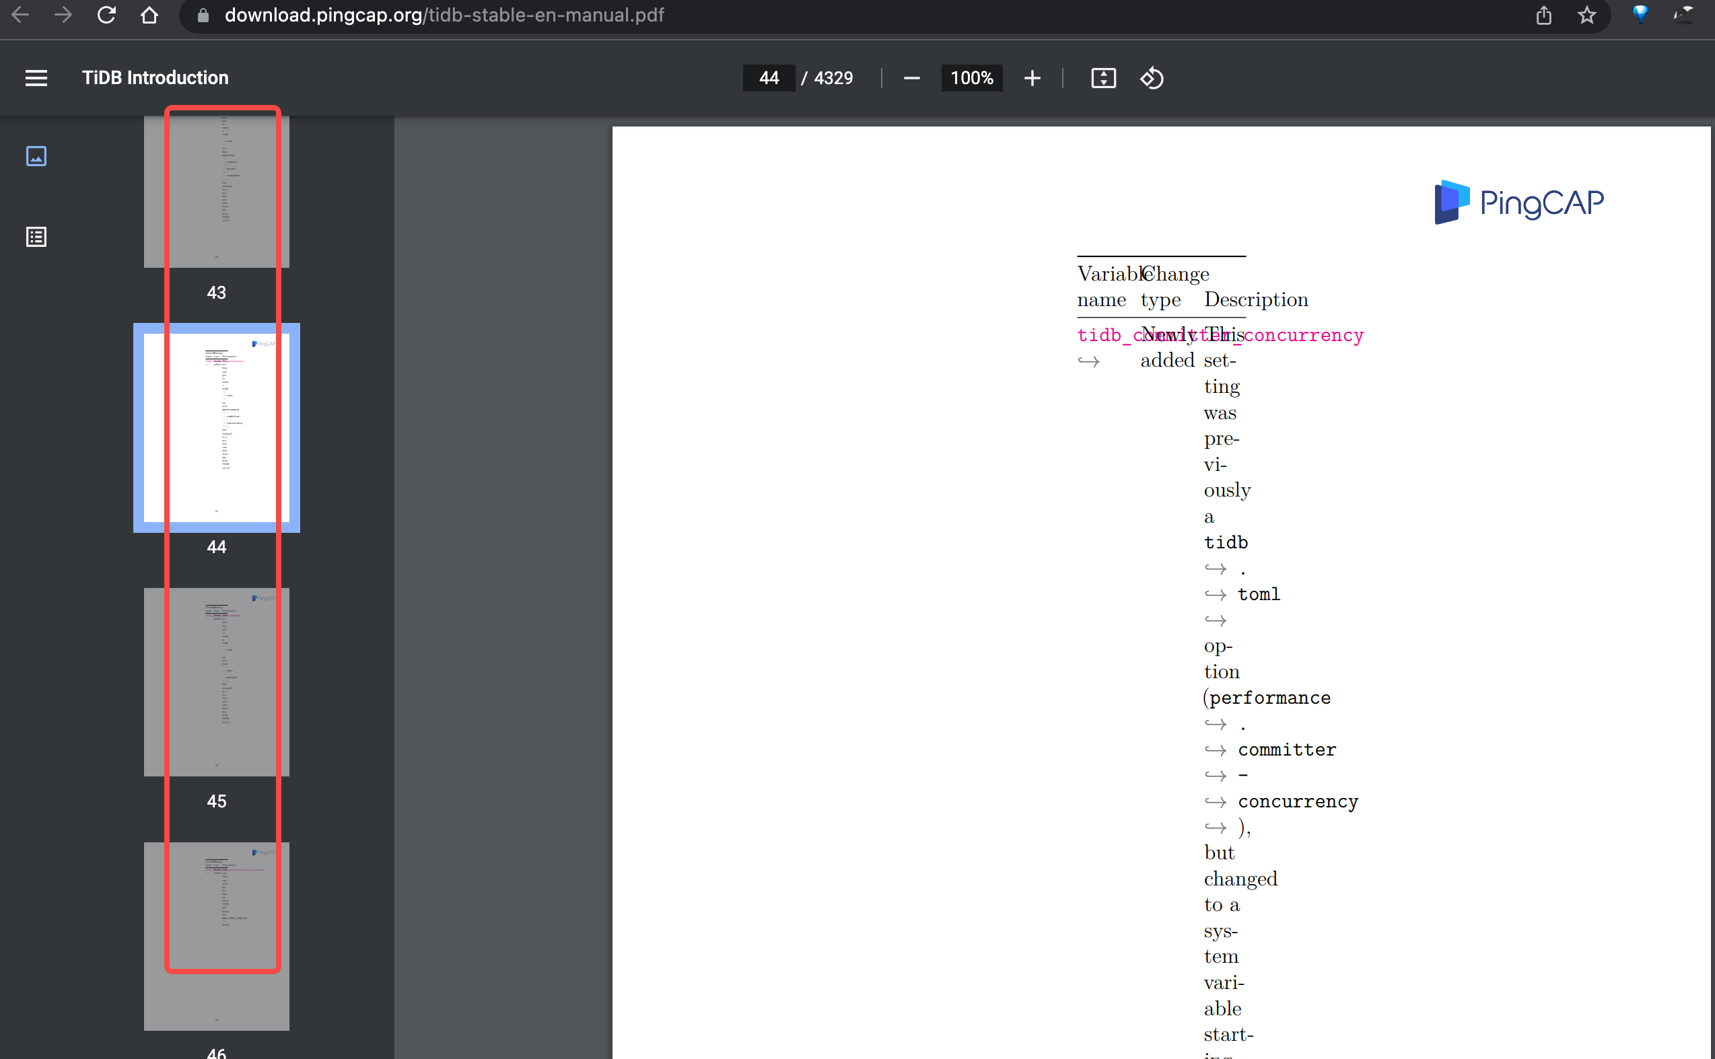The image size is (1715, 1059).
Task: Click the page label 45 under thumbnail
Action: click(217, 801)
